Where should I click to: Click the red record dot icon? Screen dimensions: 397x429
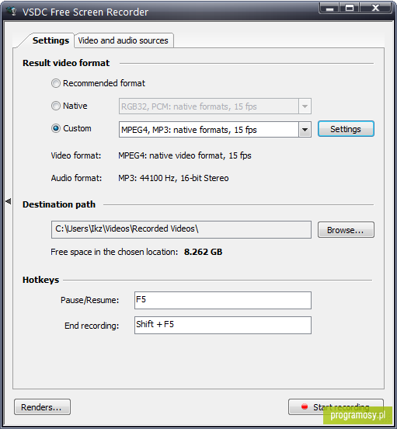coord(305,406)
